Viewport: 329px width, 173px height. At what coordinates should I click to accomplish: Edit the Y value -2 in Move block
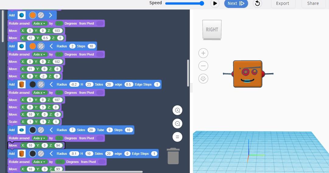point(43,76)
